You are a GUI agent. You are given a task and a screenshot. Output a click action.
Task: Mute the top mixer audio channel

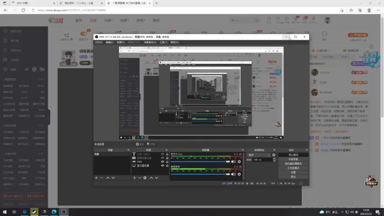tap(233, 162)
